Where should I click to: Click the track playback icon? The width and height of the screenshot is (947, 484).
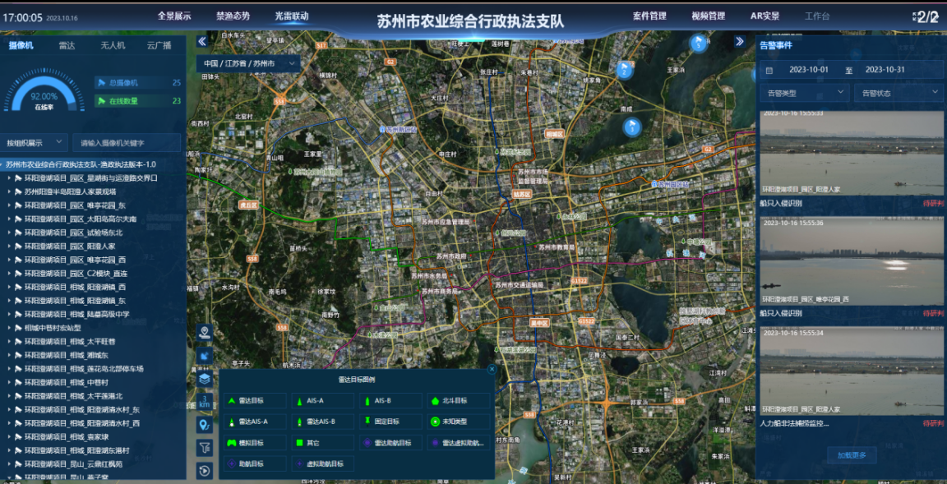[205, 470]
